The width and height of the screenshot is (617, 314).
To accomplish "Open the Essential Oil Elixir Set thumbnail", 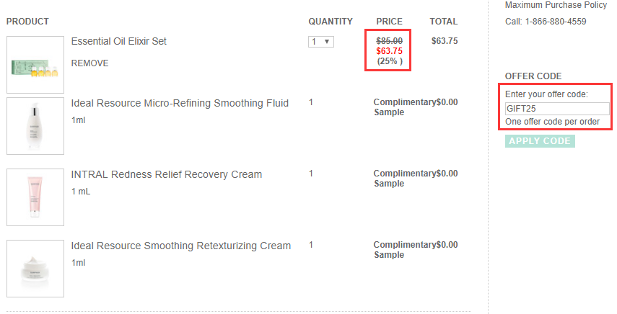I will [35, 65].
